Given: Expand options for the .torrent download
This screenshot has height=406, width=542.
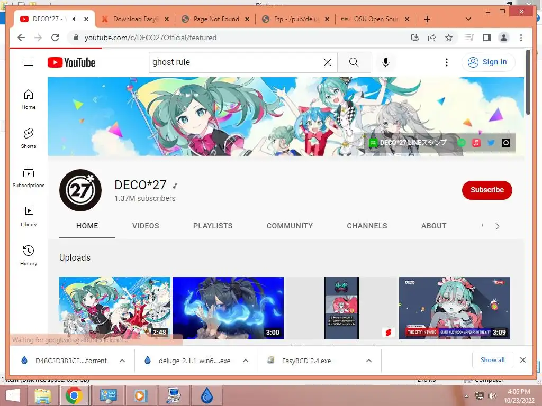Looking at the screenshot, I should [122, 361].
